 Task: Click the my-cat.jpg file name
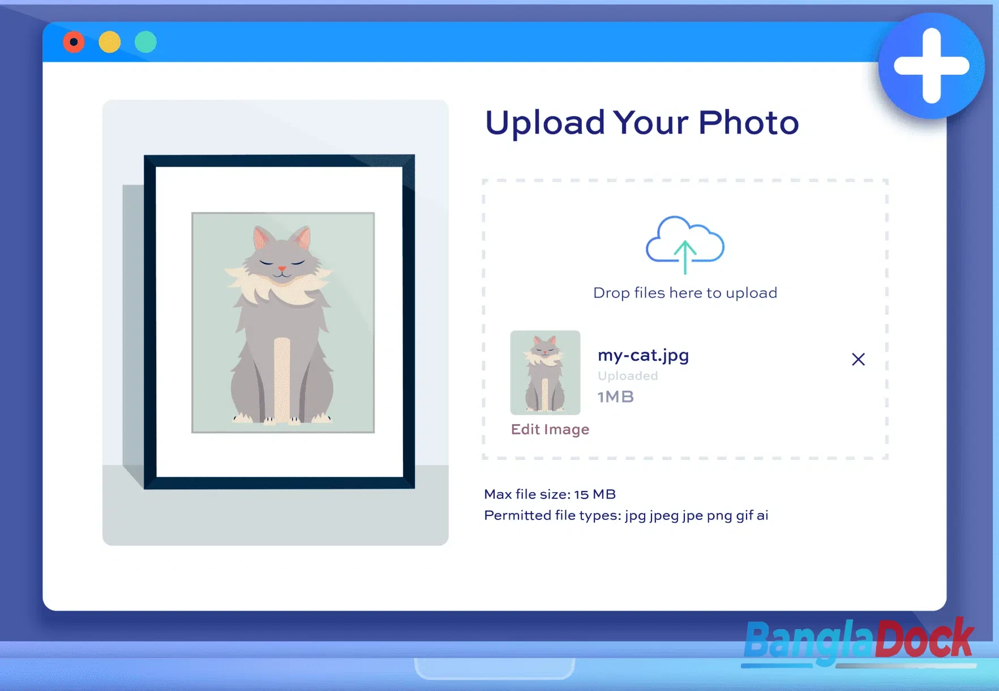pyautogui.click(x=643, y=355)
